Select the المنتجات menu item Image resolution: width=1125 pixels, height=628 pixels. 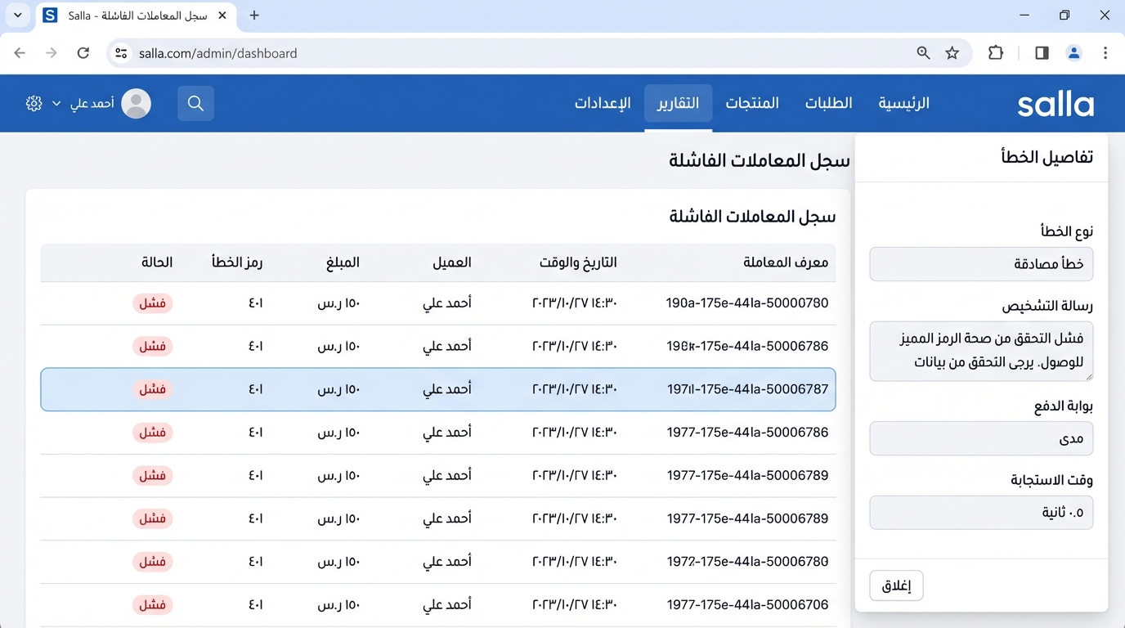pyautogui.click(x=751, y=102)
